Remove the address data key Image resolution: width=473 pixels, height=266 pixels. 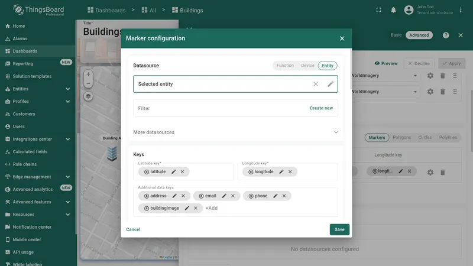(x=183, y=196)
